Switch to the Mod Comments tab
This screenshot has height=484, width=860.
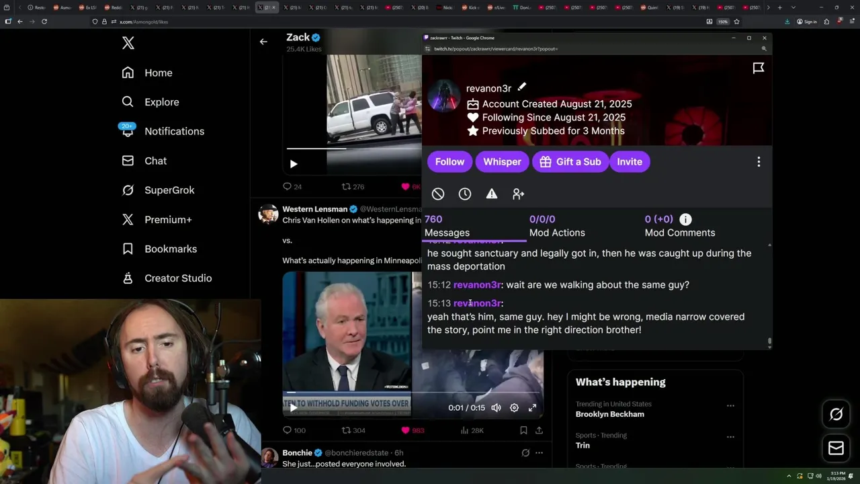[x=680, y=226]
